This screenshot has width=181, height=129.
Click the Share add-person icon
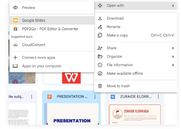[x=100, y=48]
